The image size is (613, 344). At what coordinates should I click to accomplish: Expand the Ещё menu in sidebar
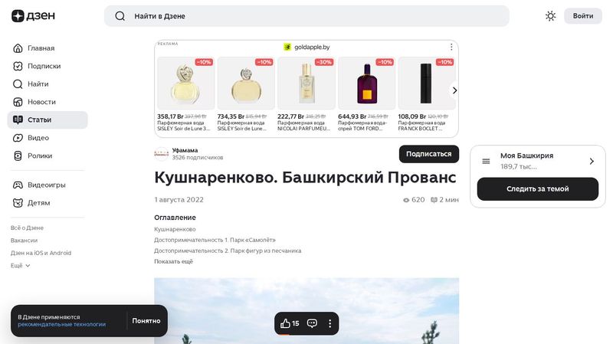[21, 265]
